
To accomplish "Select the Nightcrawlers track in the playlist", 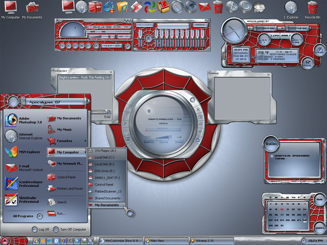I will (x=85, y=77).
